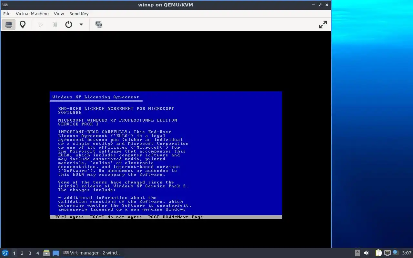Open manage VM snapshots icon
The width and height of the screenshot is (413, 258).
click(x=99, y=25)
